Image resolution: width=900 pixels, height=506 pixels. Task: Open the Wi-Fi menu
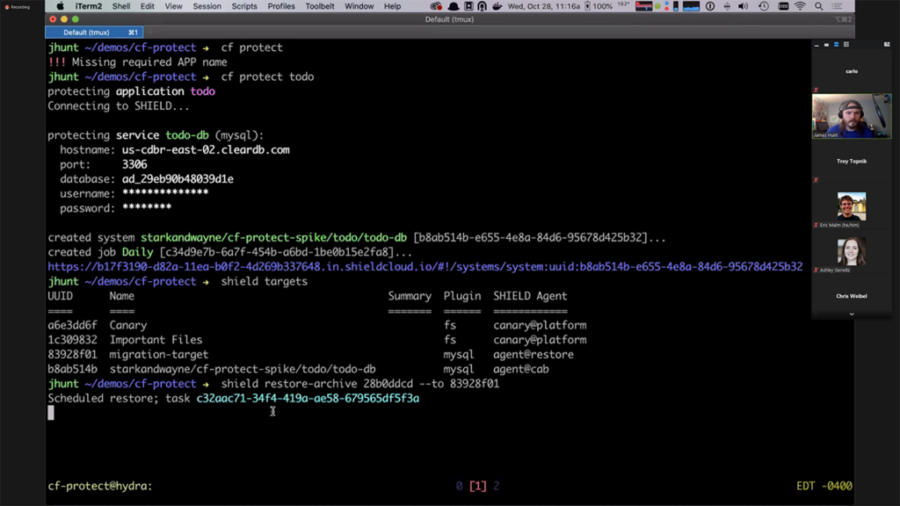[800, 6]
